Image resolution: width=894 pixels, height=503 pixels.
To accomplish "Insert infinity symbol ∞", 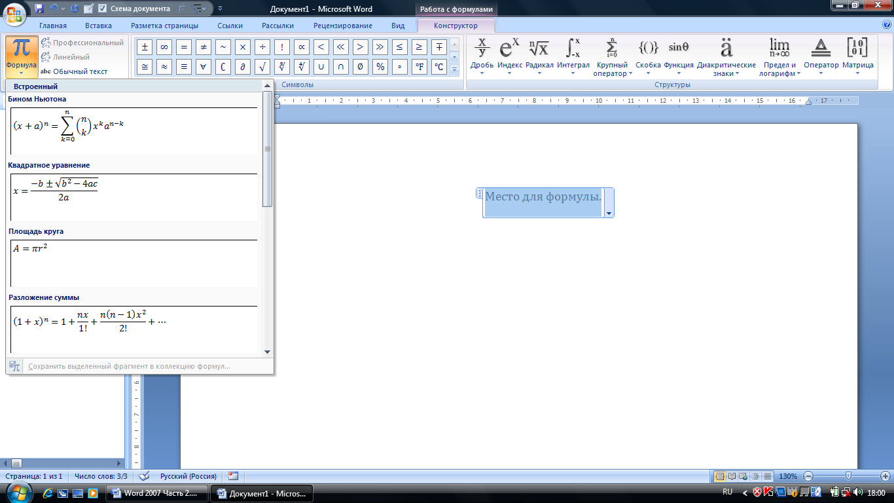I will [164, 47].
